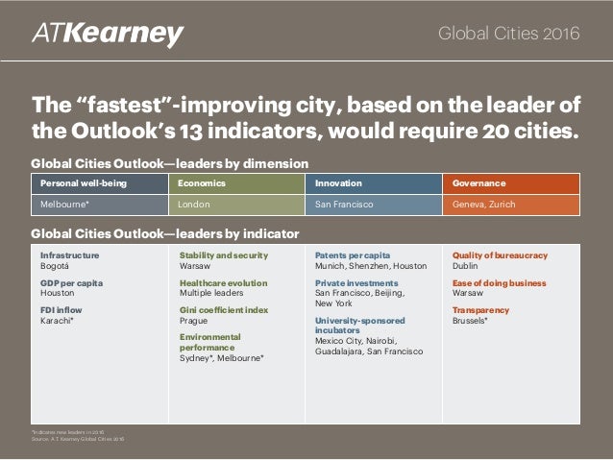Click the 'Global Cities 2016' header text

pyautogui.click(x=508, y=34)
